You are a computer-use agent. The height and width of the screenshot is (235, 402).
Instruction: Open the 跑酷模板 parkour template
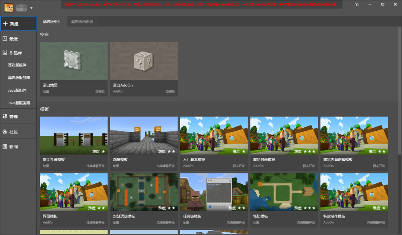(144, 143)
